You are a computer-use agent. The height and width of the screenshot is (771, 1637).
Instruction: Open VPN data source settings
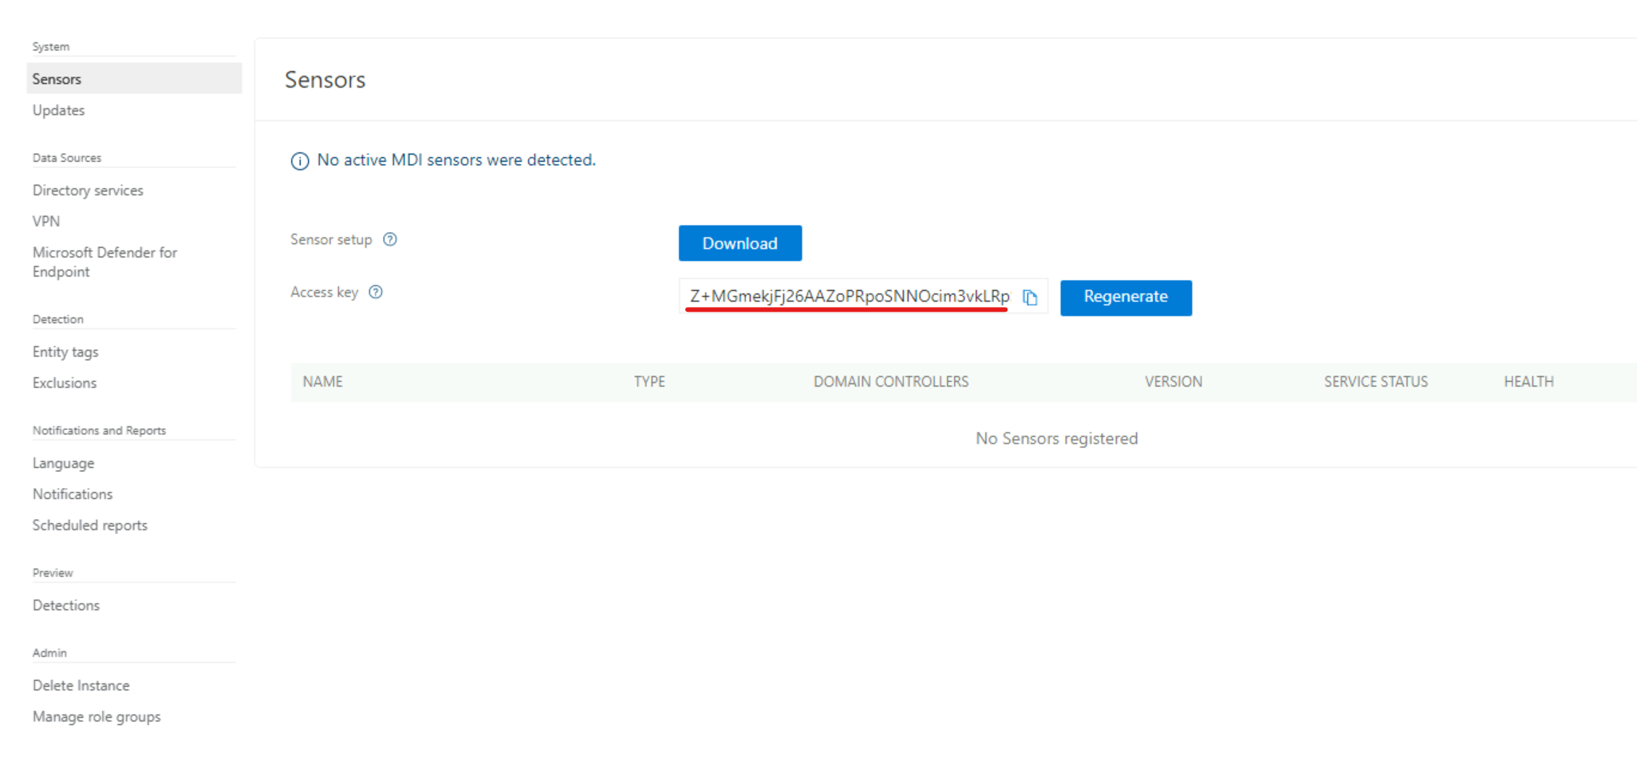[x=45, y=221]
